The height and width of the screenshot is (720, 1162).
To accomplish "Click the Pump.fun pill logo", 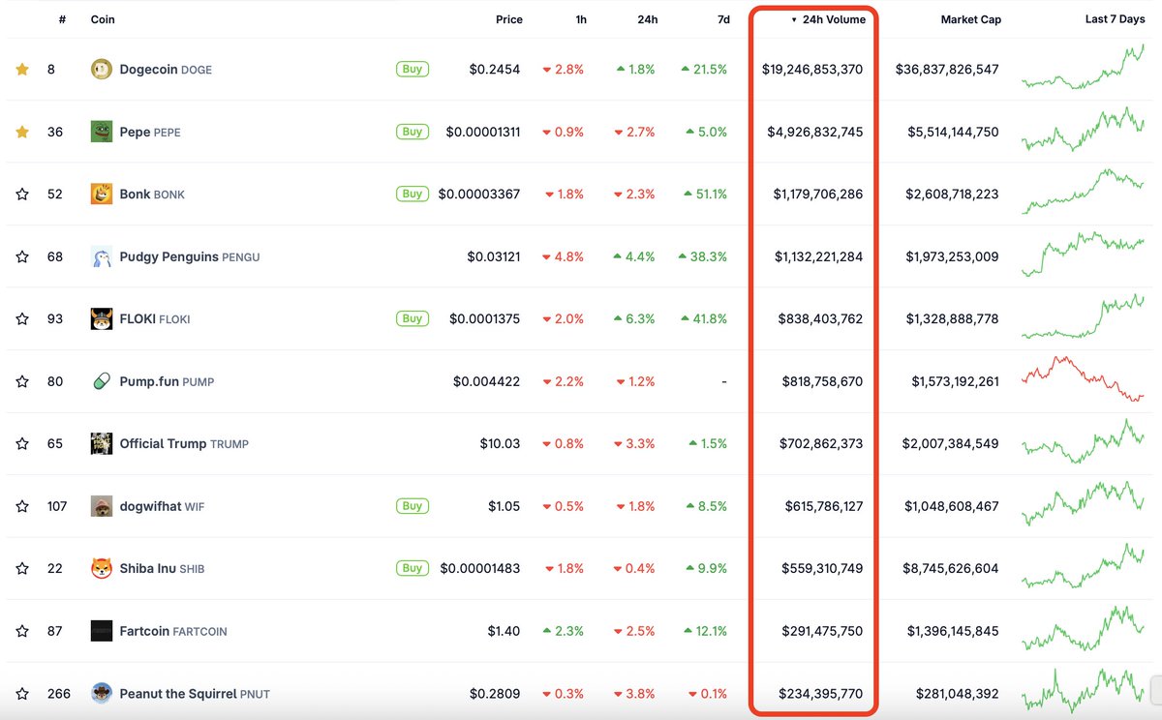I will coord(102,381).
